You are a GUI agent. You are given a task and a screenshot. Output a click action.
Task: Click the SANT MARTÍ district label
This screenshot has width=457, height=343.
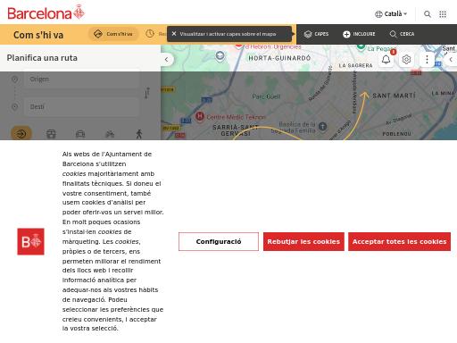pyautogui.click(x=394, y=96)
